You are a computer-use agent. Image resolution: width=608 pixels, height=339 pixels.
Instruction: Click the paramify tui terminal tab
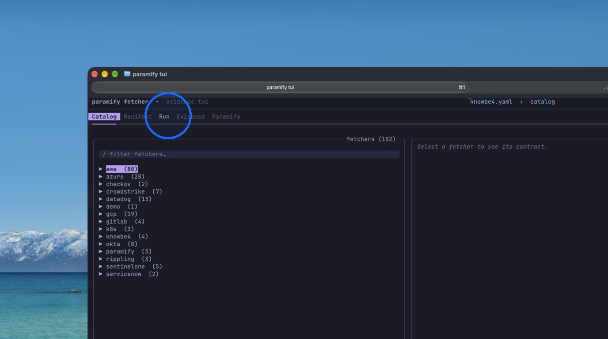point(280,87)
